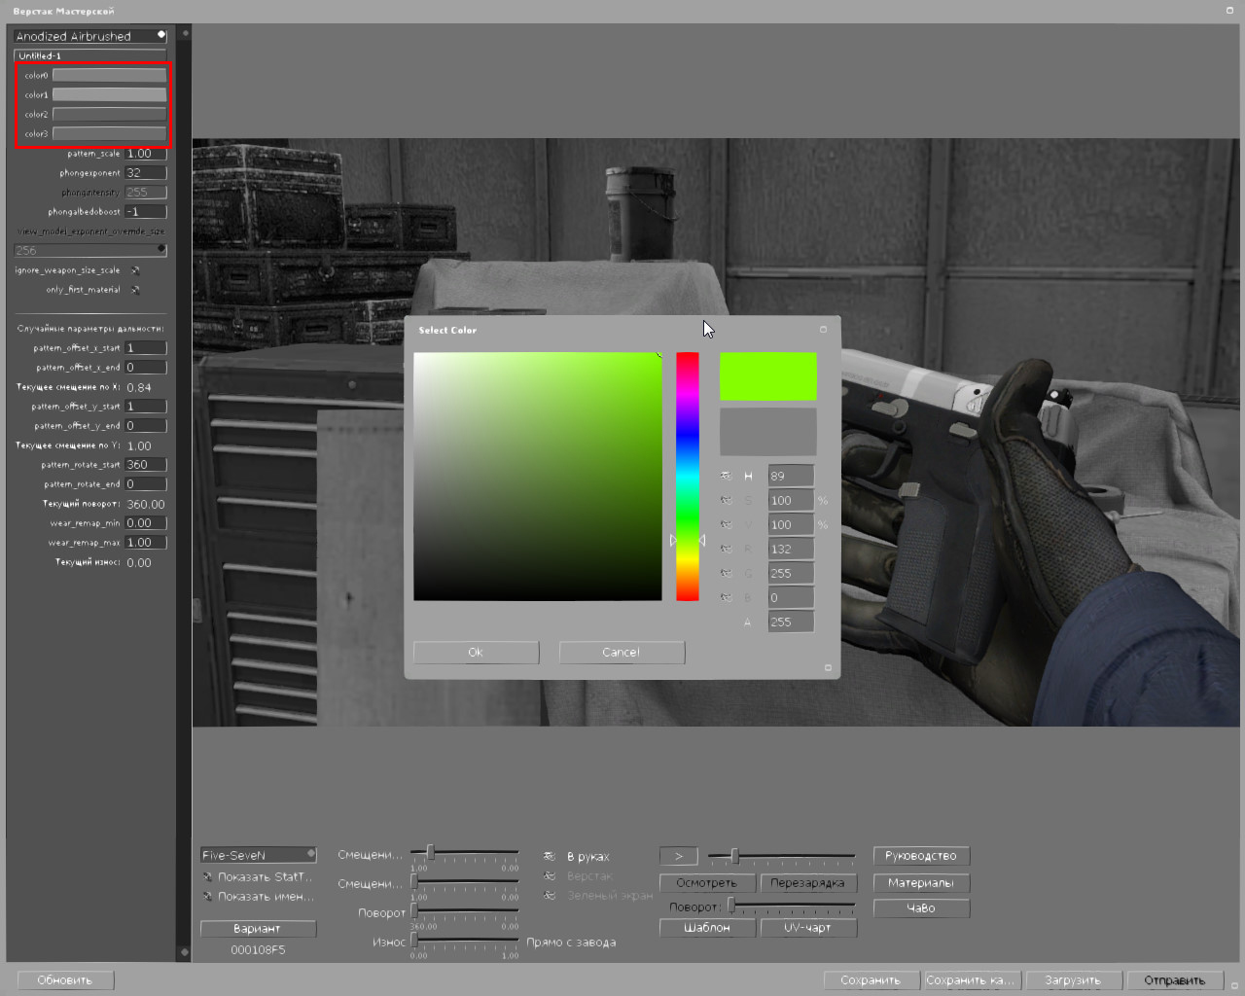Click the Шаблон button

(707, 928)
